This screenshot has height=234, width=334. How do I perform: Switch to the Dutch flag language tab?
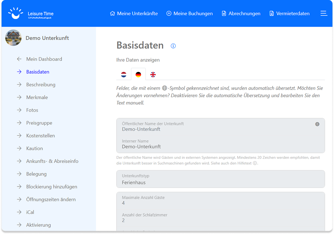coord(123,74)
